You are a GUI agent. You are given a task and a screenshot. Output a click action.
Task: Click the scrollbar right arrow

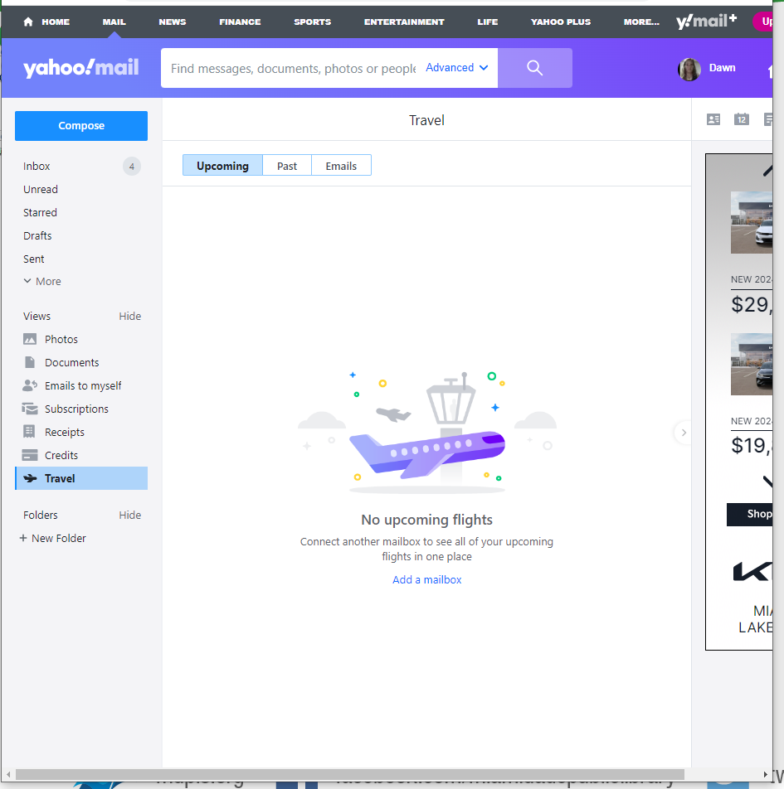(x=766, y=774)
